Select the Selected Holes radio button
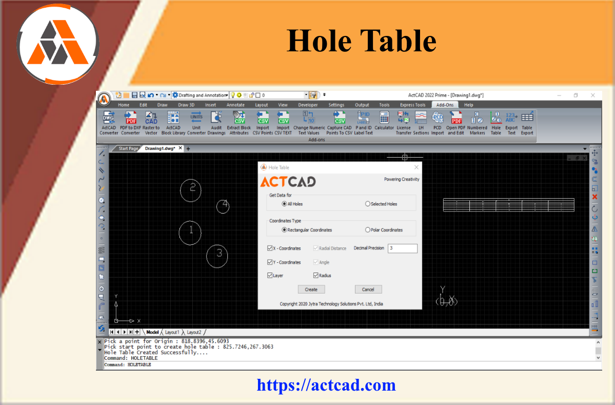Image resolution: width=615 pixels, height=405 pixels. coord(367,204)
